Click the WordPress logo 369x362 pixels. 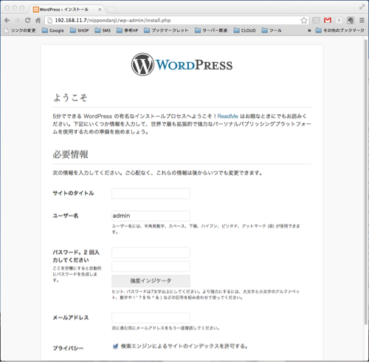tap(182, 64)
